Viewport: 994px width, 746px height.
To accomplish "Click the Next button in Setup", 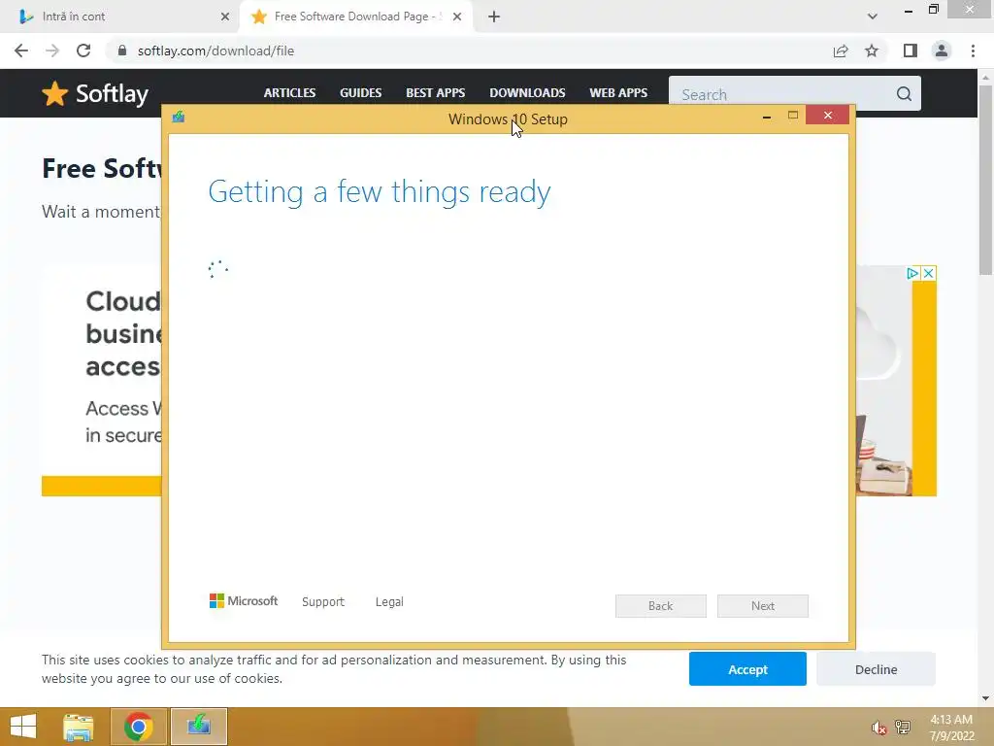I will point(763,606).
